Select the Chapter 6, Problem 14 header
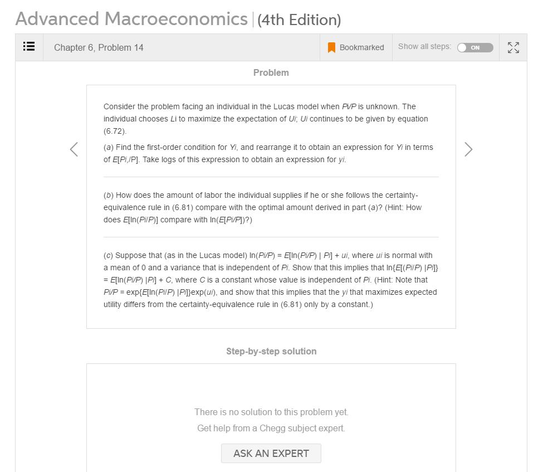The width and height of the screenshot is (548, 472). pyautogui.click(x=98, y=48)
